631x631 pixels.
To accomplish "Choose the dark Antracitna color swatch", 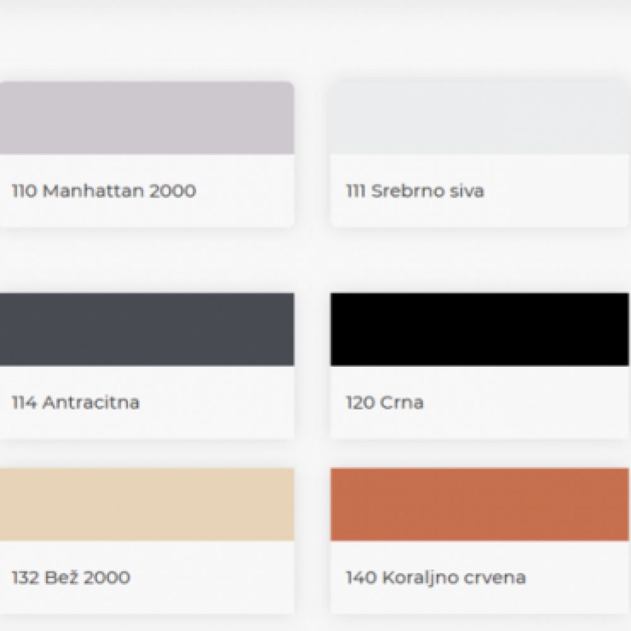I will 146,329.
